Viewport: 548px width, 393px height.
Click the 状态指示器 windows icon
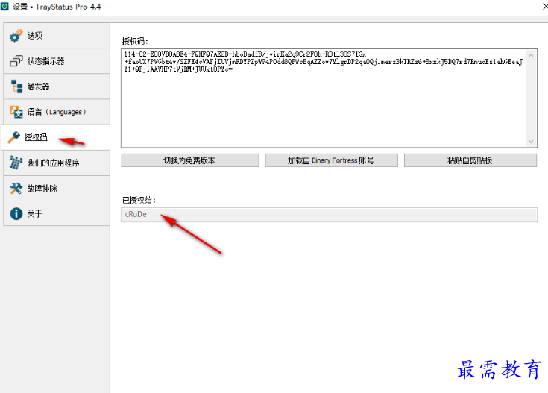pos(16,61)
